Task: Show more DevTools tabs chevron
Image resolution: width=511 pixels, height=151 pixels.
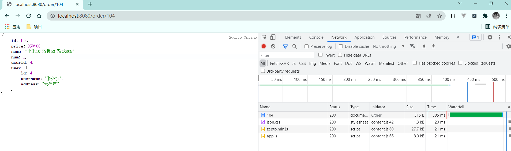Action: click(x=458, y=37)
